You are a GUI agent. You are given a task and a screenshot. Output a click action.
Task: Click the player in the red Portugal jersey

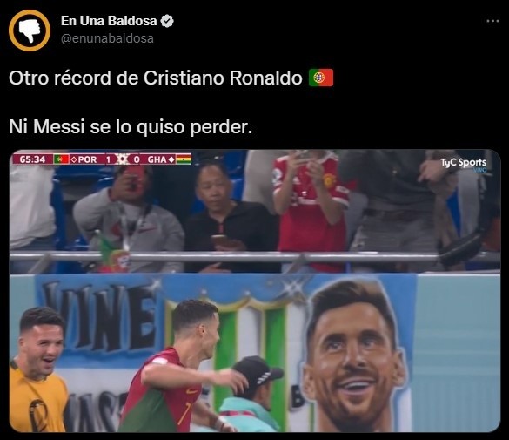point(182,367)
